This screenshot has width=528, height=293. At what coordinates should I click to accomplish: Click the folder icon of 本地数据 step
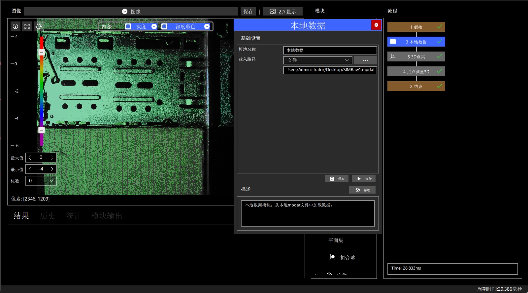pos(393,42)
